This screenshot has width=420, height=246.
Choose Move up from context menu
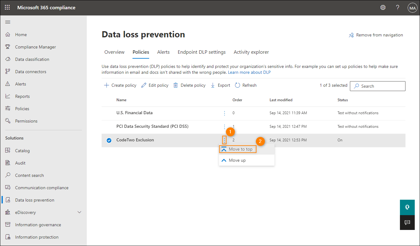[247, 160]
